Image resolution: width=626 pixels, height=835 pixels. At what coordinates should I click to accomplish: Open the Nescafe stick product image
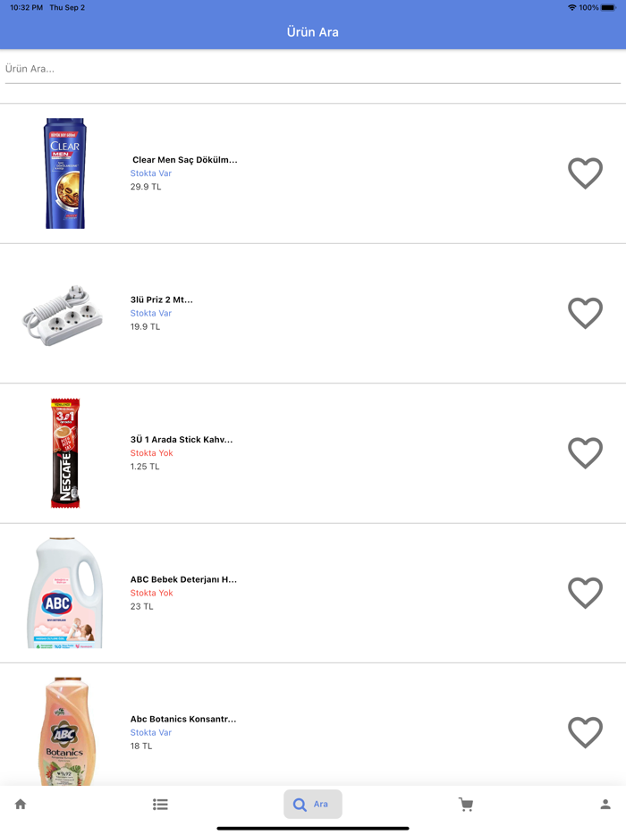(x=64, y=453)
